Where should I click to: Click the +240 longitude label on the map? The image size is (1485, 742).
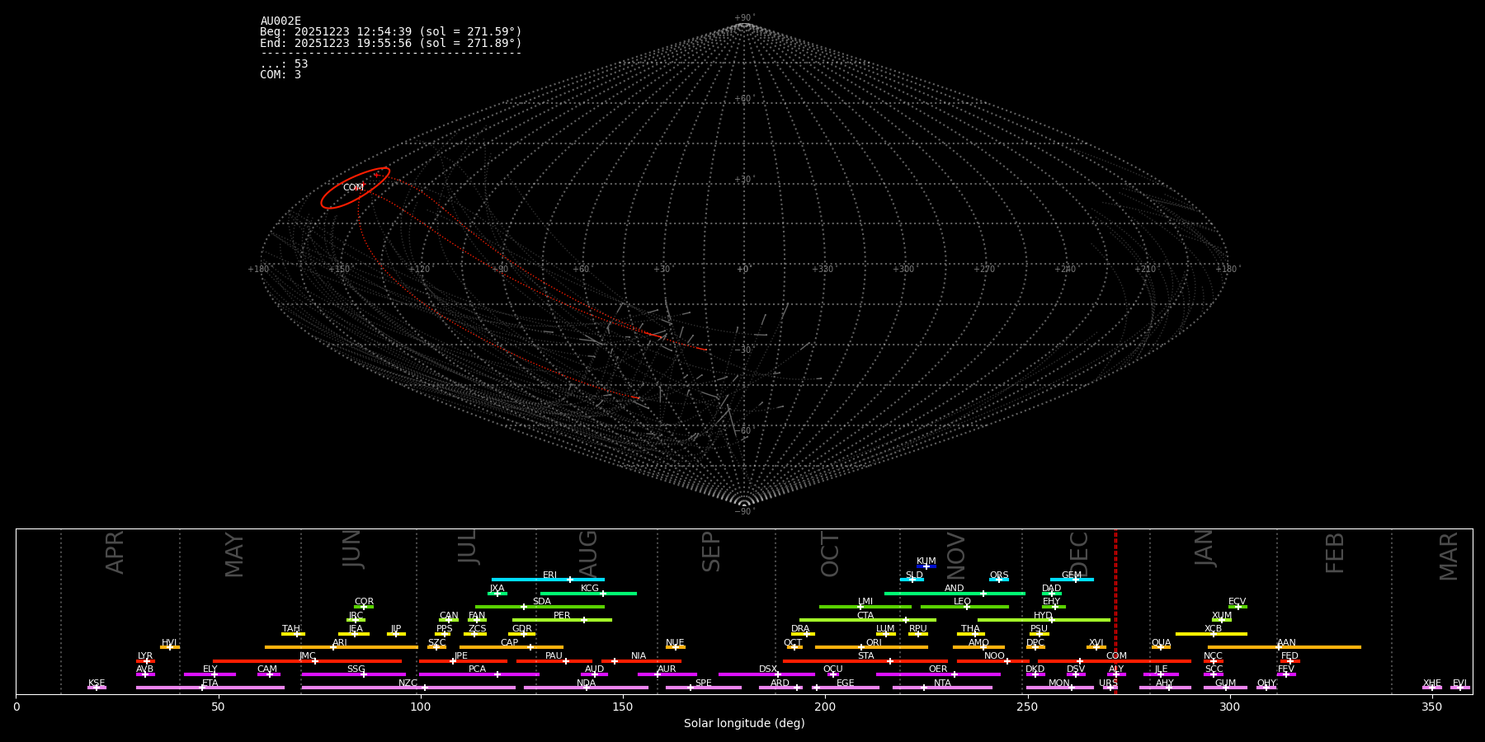tap(1065, 269)
